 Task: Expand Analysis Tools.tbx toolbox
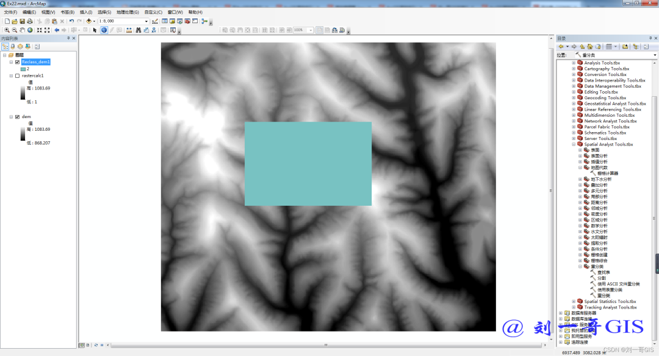click(574, 63)
